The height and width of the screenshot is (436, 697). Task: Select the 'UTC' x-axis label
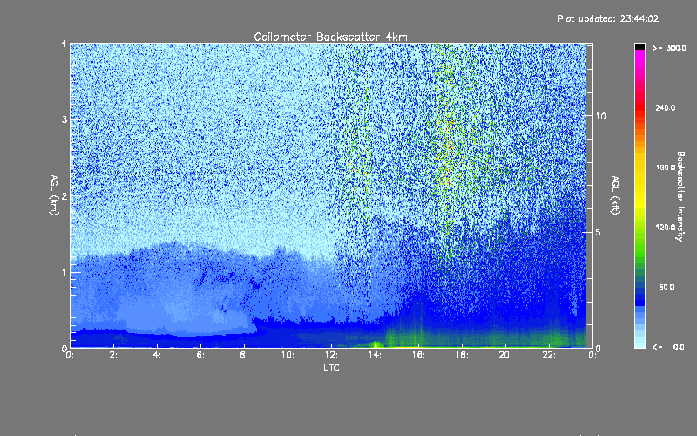(x=331, y=368)
